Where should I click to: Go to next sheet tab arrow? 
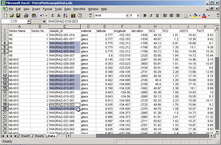[11, 136]
